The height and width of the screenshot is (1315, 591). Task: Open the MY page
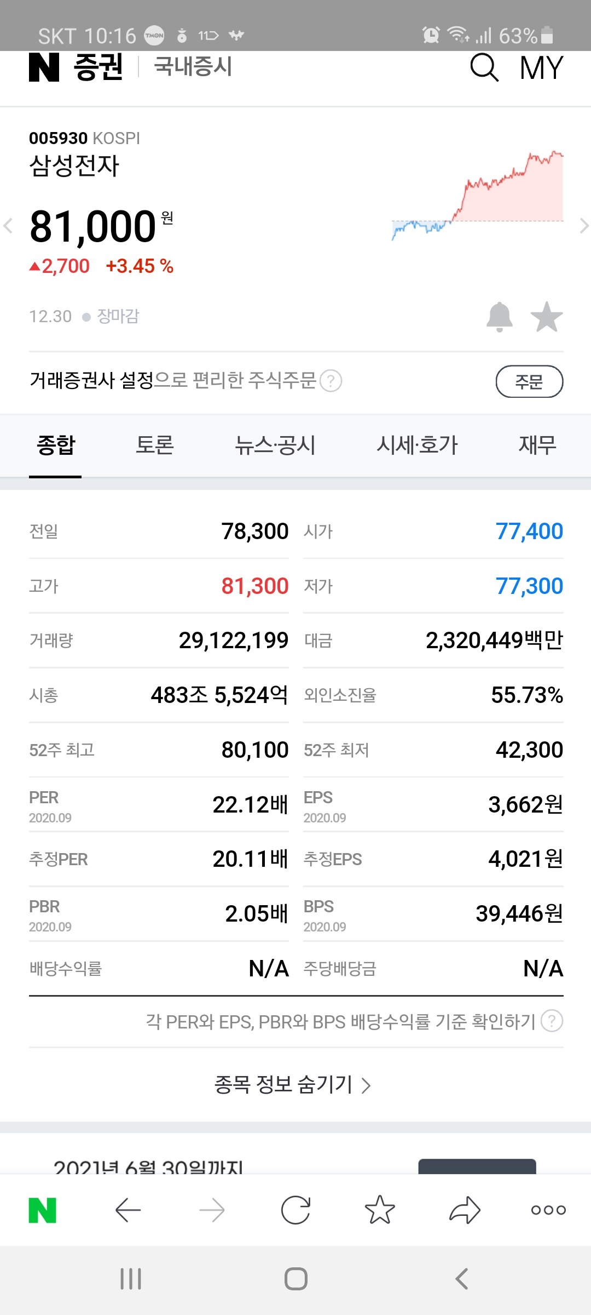tap(541, 68)
